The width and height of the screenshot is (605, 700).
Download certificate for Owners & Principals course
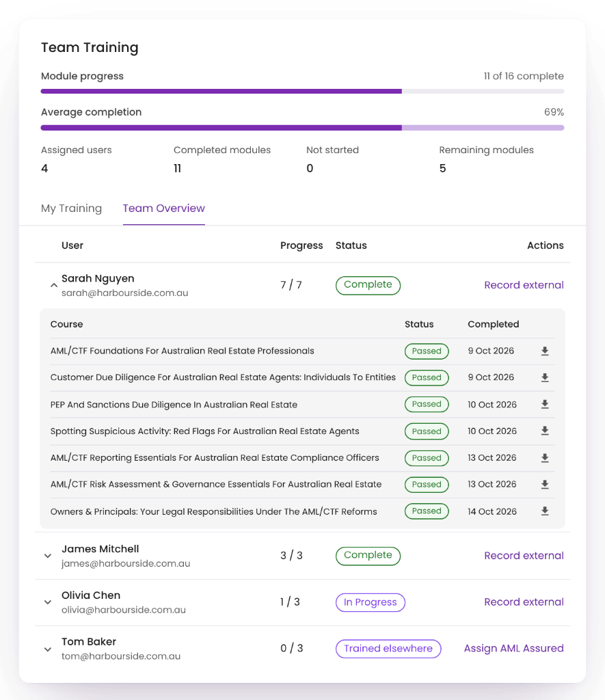point(545,511)
